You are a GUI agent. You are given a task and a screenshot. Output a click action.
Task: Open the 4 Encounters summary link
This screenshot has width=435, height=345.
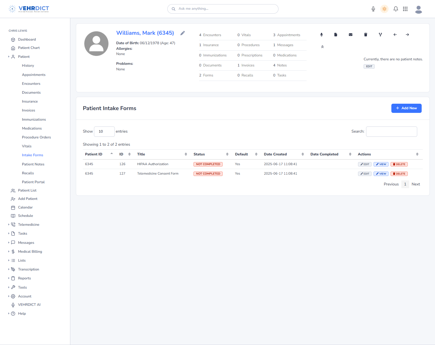(210, 35)
